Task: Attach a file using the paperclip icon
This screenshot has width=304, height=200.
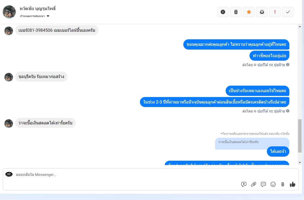Action: [253, 184]
